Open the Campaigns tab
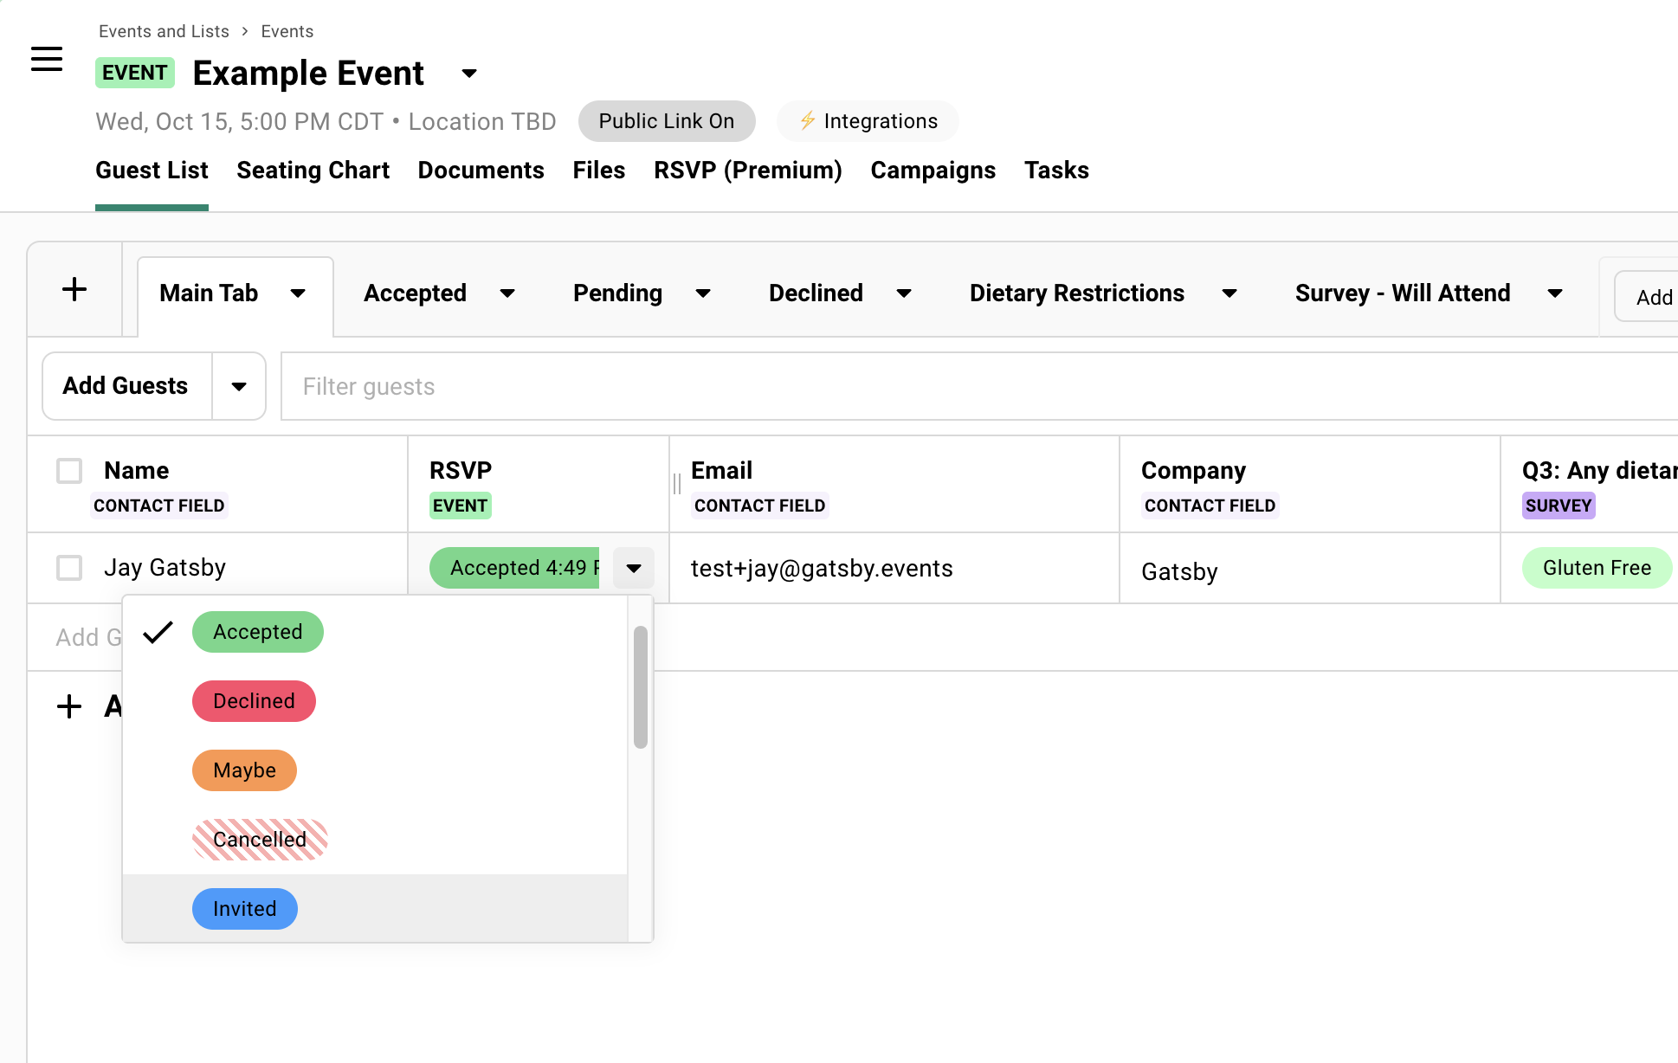This screenshot has height=1063, width=1678. 933,171
